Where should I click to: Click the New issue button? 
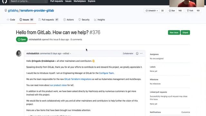coord(174,33)
